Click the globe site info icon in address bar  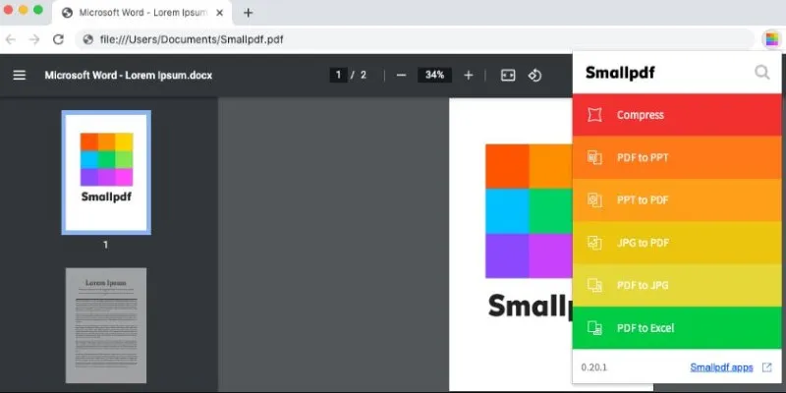[x=88, y=39]
